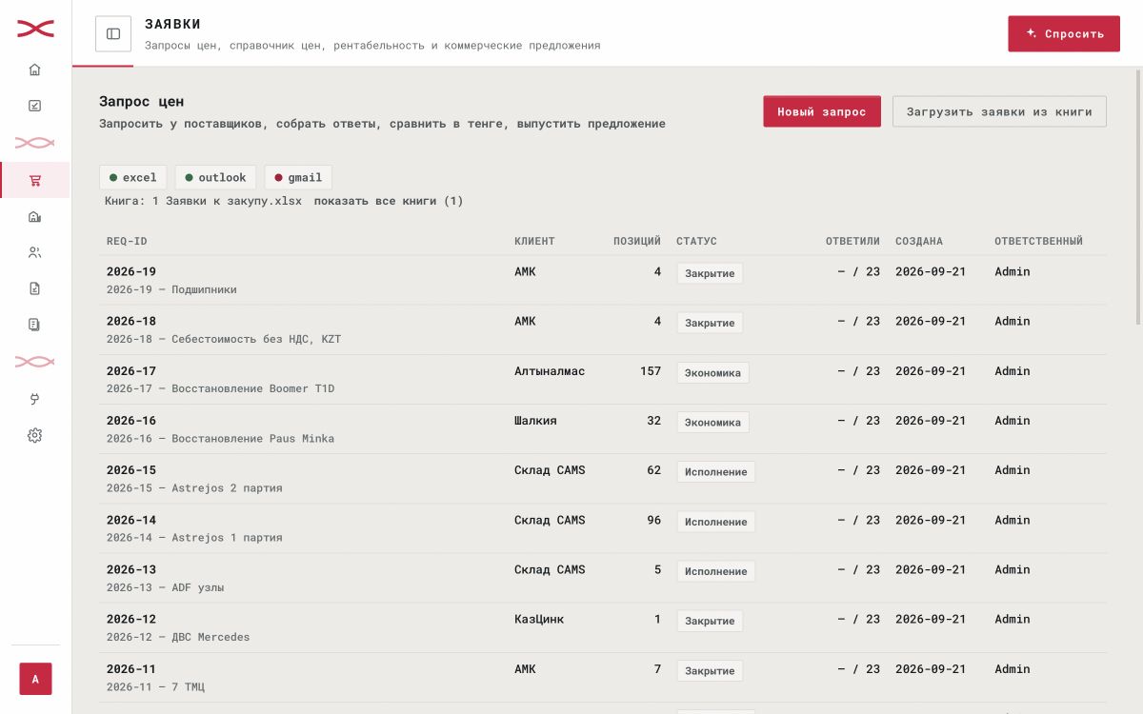This screenshot has height=714, width=1143.
Task: Open the chart report icon in sidebar
Action: (35, 106)
